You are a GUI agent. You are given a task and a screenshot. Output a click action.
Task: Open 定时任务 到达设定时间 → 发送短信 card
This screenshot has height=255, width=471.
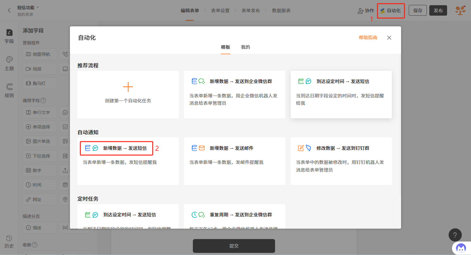(x=128, y=216)
